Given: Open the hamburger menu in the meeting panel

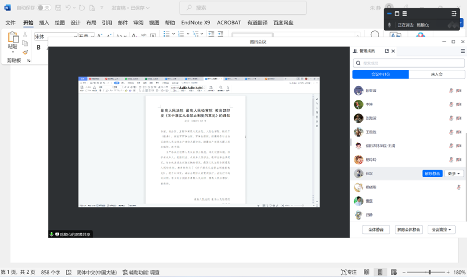Looking at the screenshot, I should coord(463,51).
